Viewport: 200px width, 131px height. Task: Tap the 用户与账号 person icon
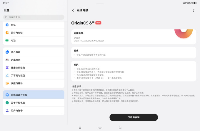coord(7,110)
